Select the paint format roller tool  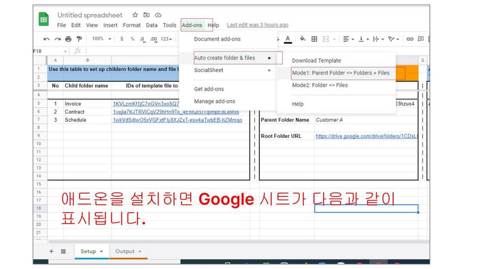click(x=79, y=39)
